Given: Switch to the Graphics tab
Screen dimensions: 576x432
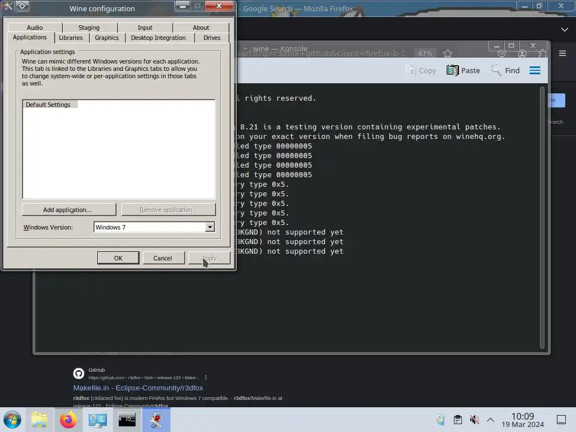Looking at the screenshot, I should (107, 38).
